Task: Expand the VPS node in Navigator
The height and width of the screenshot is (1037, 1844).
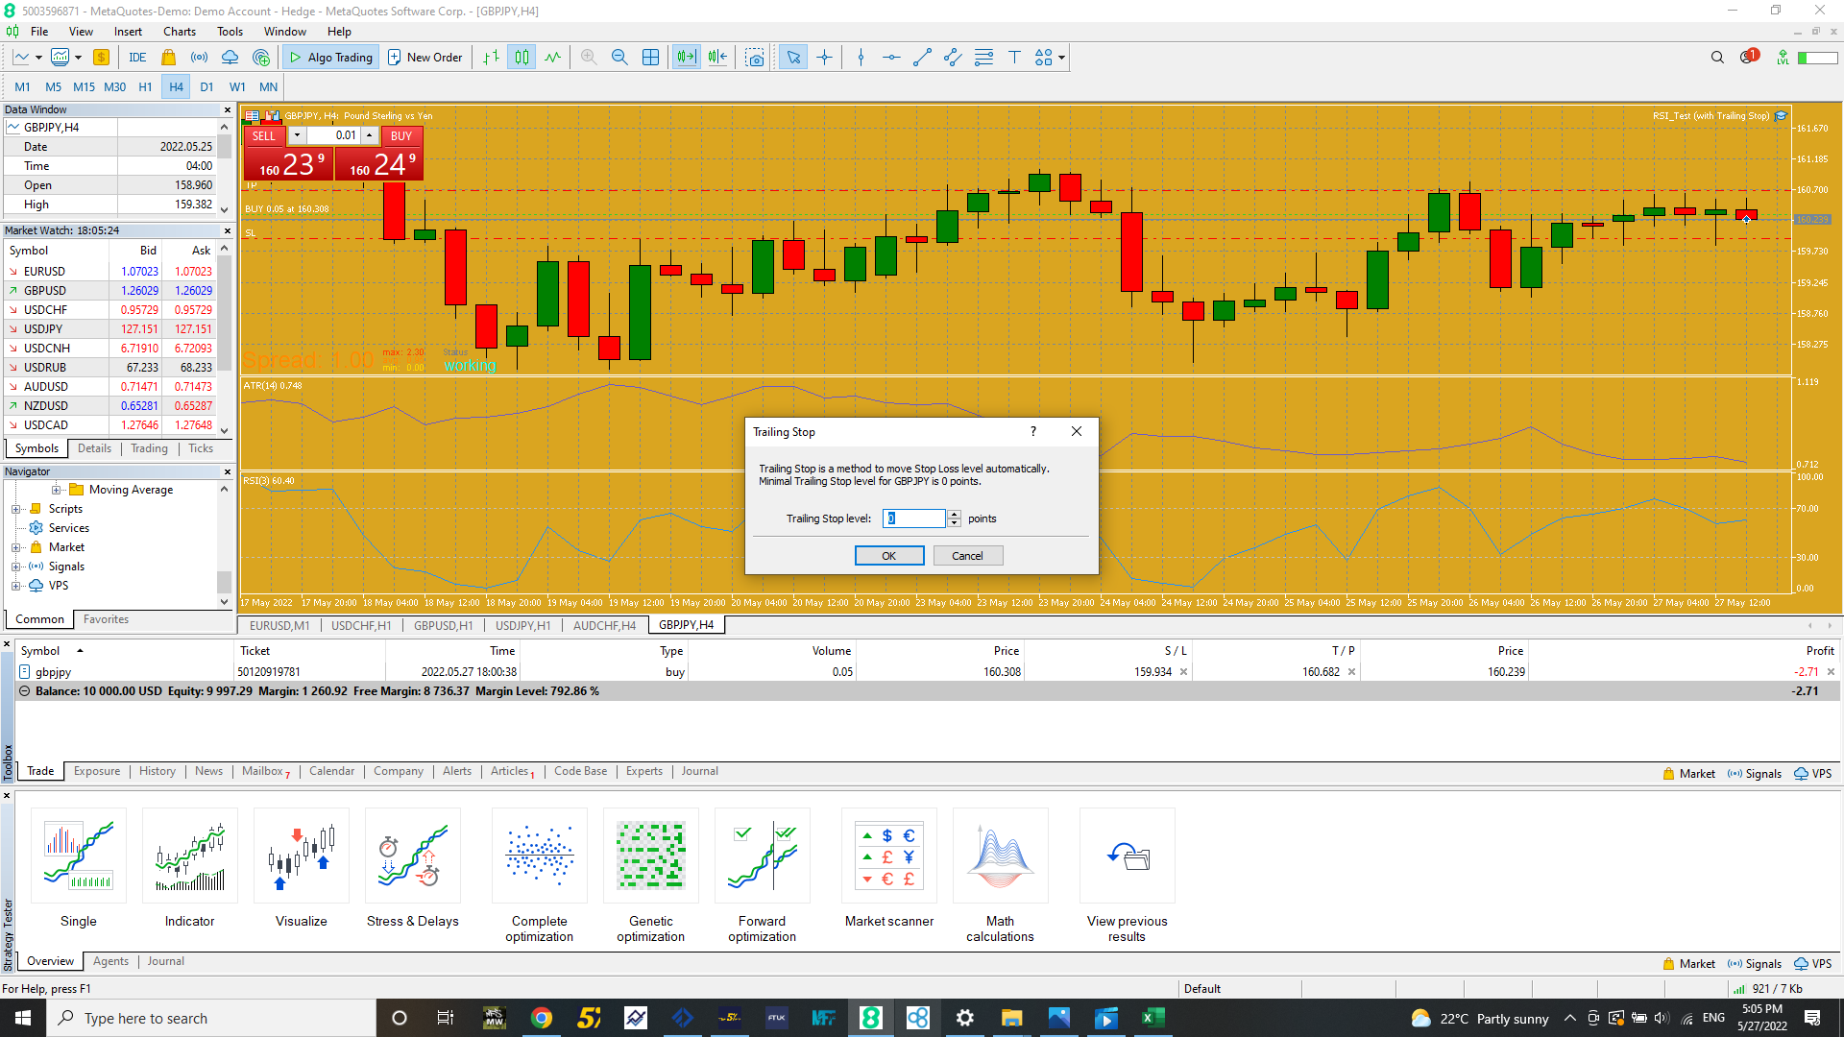Action: 15,587
